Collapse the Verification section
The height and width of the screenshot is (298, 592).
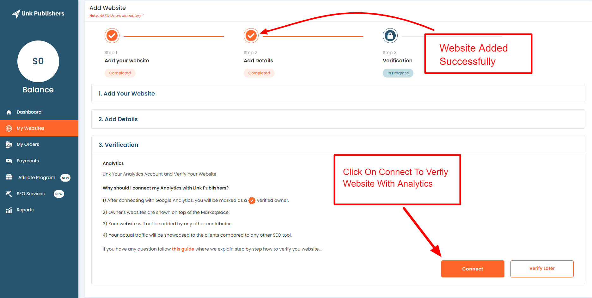119,145
